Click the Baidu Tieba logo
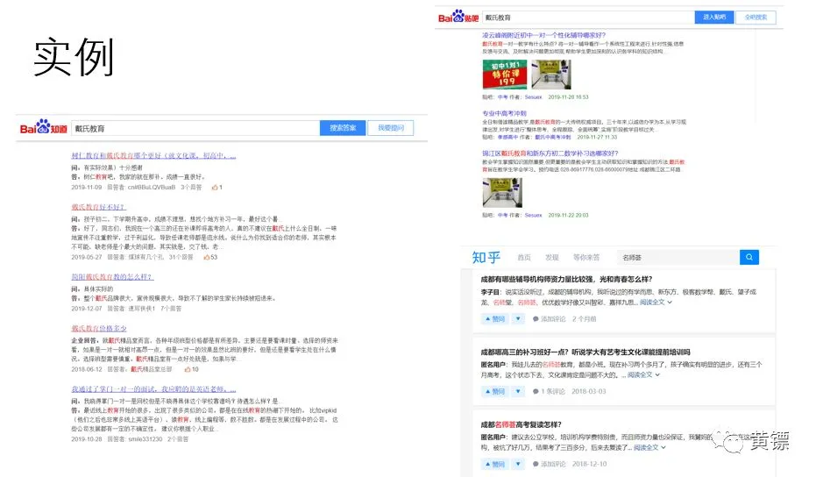 458,17
